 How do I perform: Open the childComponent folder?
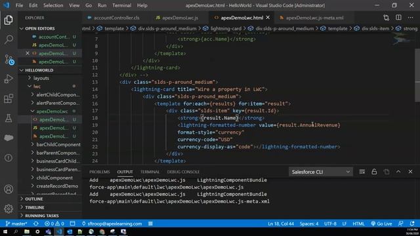click(x=54, y=178)
